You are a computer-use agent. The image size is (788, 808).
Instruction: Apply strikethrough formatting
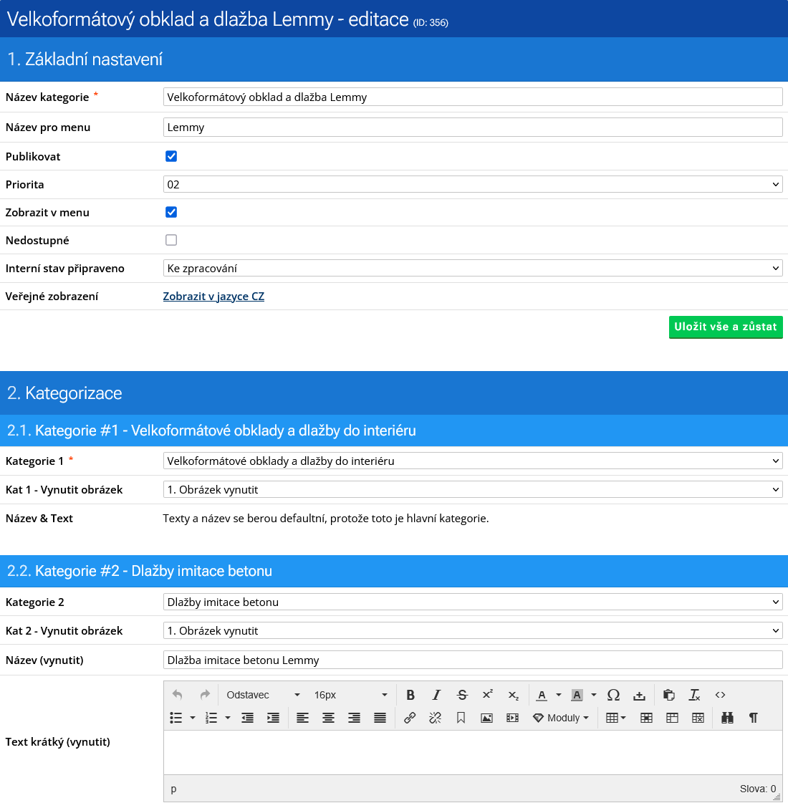462,695
